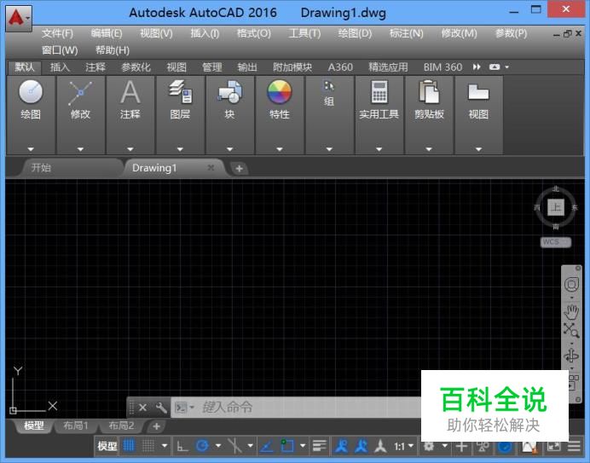Toggle ortho mode in status bar
Viewport: 590px width, 463px height.
pyautogui.click(x=182, y=446)
